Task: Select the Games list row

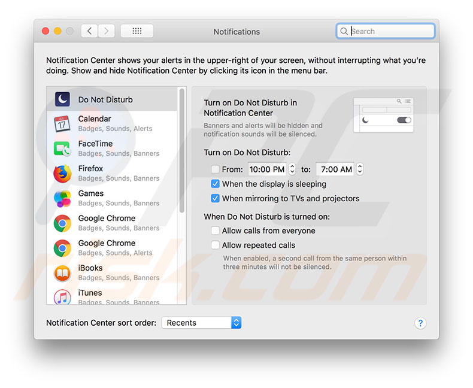Action: 112,198
